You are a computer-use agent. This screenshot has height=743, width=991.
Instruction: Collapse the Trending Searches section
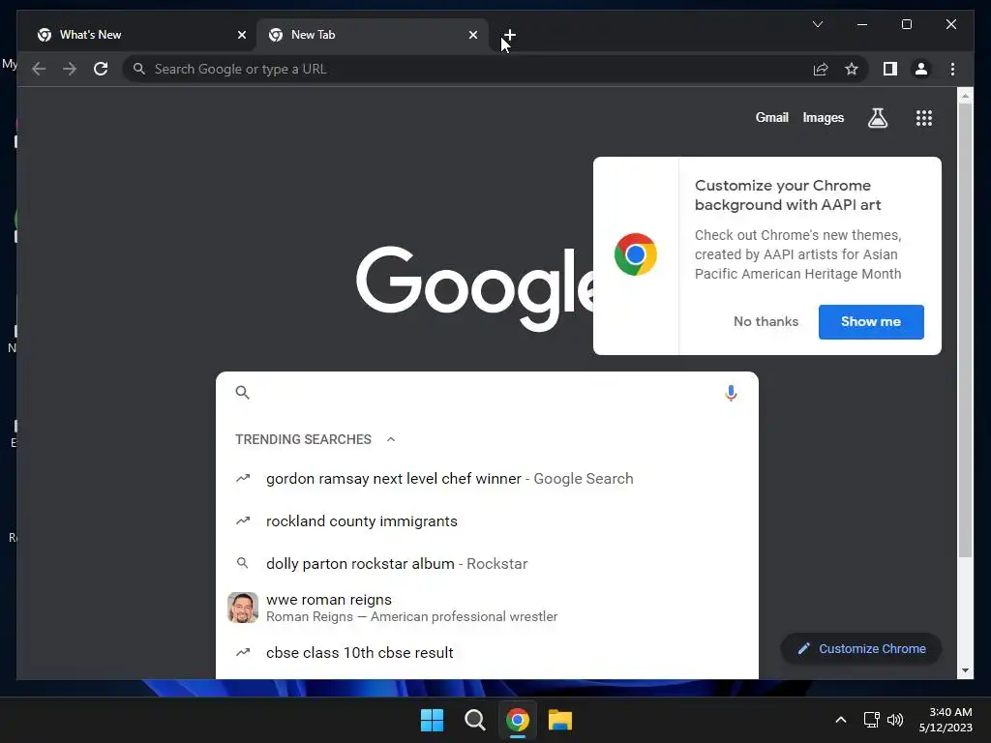pyautogui.click(x=391, y=439)
